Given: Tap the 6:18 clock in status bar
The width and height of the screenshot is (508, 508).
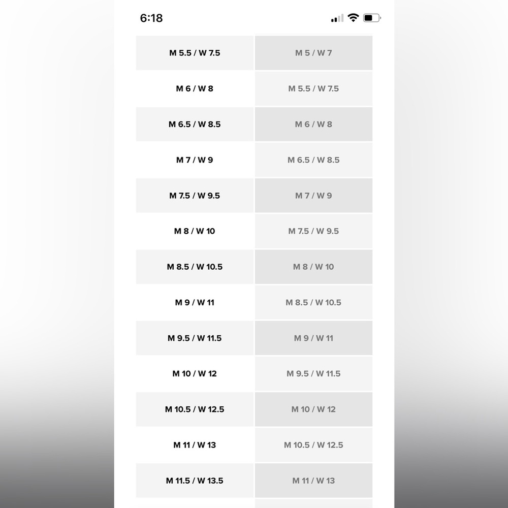Looking at the screenshot, I should 151,18.
